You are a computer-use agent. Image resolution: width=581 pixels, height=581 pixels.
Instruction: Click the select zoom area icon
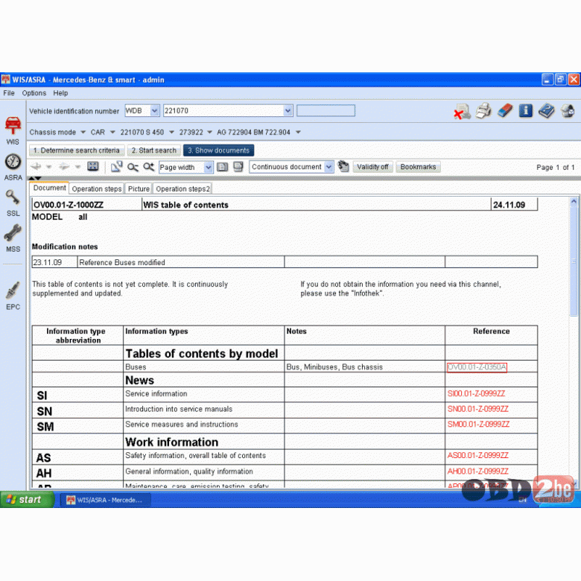tap(117, 167)
